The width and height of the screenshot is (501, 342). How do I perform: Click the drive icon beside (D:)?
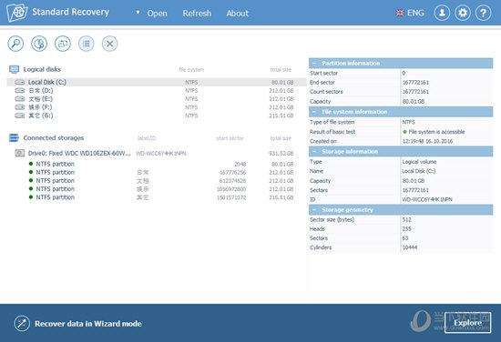[19, 91]
